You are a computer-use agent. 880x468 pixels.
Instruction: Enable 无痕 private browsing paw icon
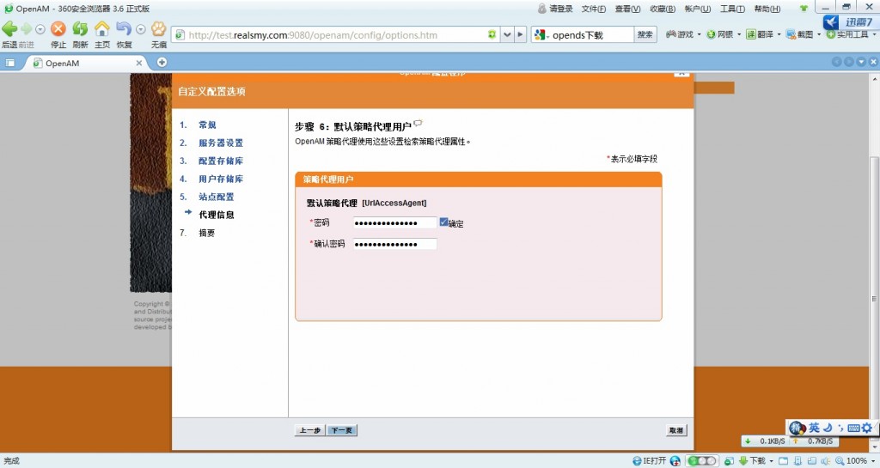tap(159, 28)
